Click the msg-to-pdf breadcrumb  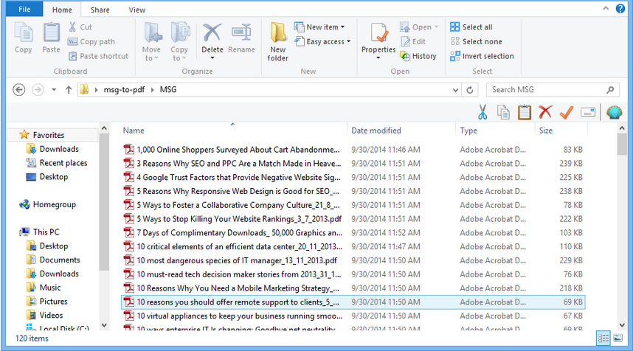(x=124, y=89)
